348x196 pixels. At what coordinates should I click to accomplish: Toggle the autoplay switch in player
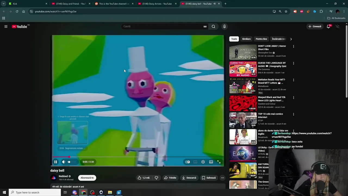(188, 162)
